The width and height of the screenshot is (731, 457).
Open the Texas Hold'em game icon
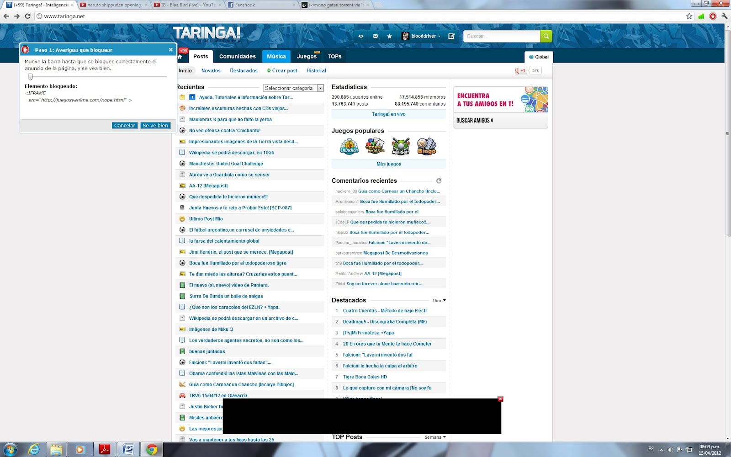[375, 147]
